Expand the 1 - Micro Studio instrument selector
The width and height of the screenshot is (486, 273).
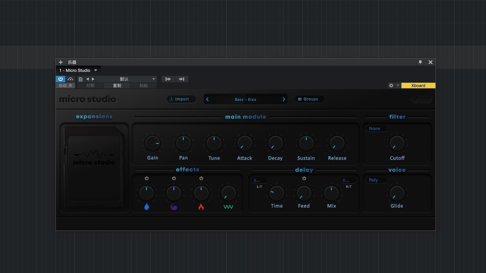tap(78, 70)
